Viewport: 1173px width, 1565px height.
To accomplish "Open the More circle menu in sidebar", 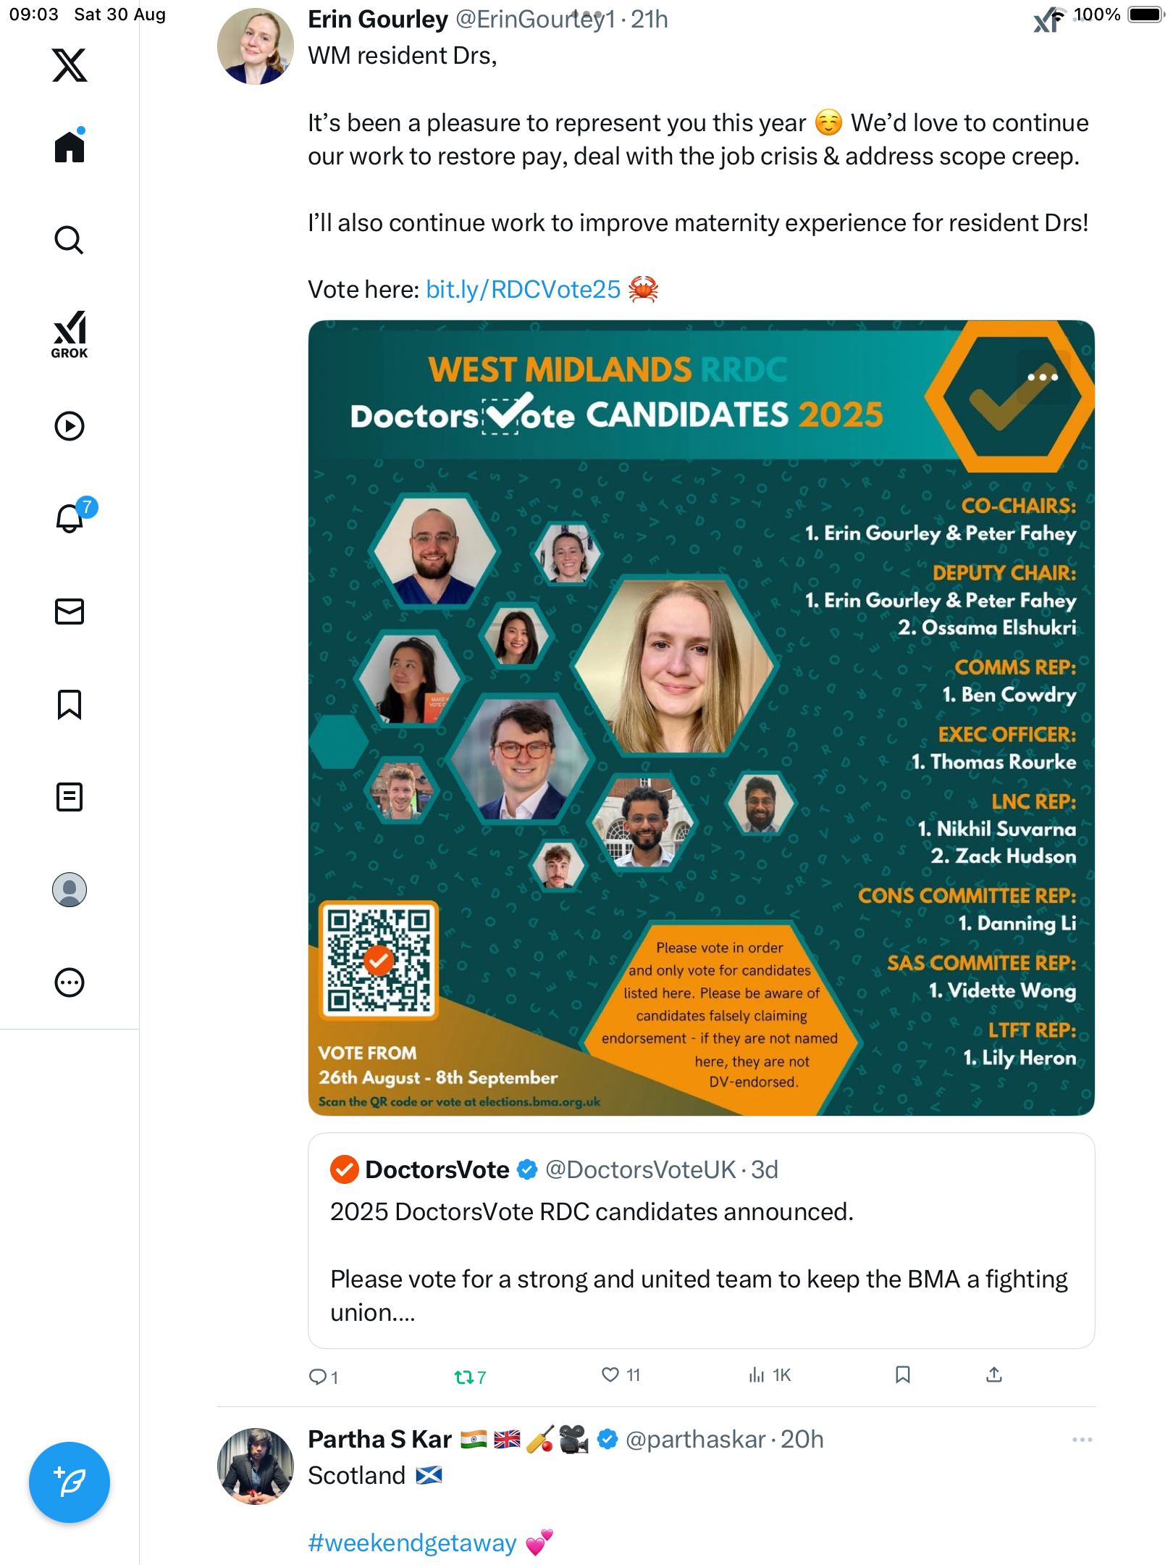I will click(x=70, y=982).
